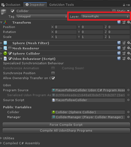
Task: Open the Layer dropdown showing StereoRight
Action: tap(105, 16)
